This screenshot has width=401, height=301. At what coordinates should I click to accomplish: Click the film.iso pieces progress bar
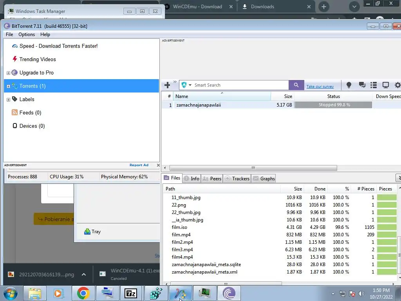pyautogui.click(x=387, y=227)
